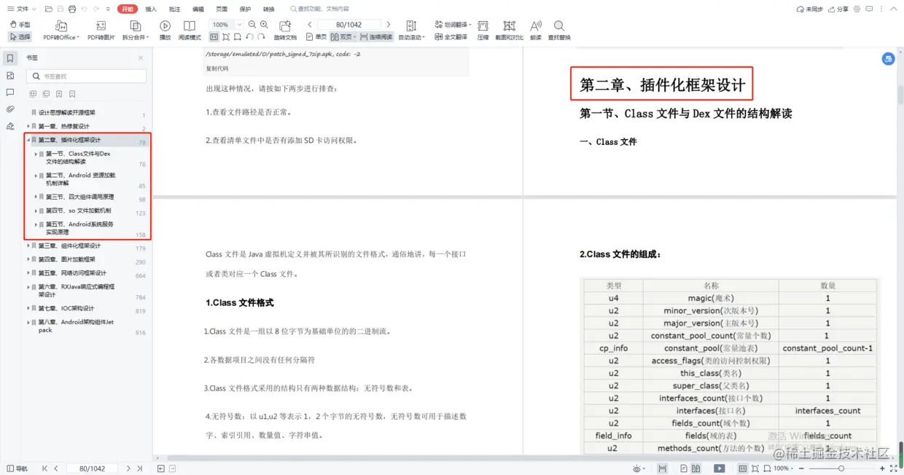Viewport: 904px width, 475px height.
Task: Select the Hand tool (手型)
Action: click(x=20, y=25)
